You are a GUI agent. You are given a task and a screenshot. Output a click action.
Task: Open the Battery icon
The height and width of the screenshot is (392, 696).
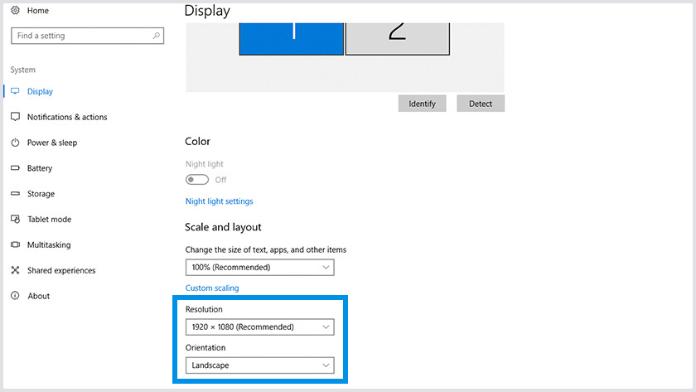coord(15,167)
